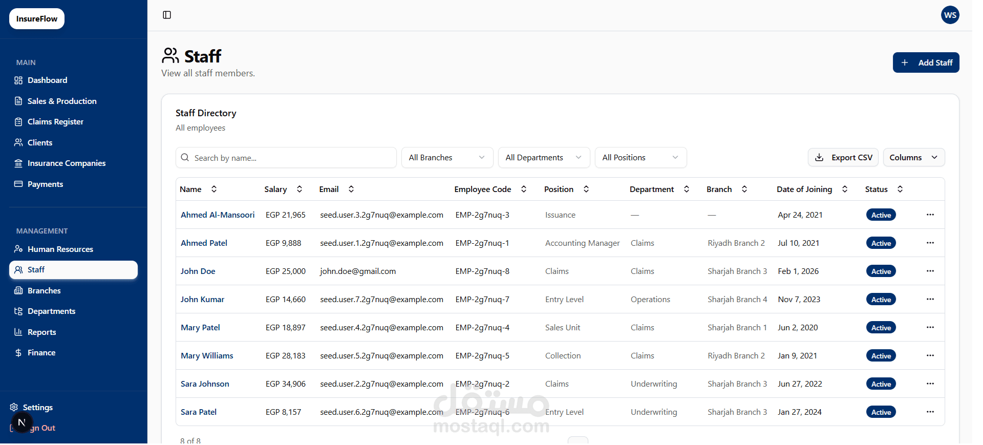Toggle the sidebar collapse icon
The image size is (983, 445).
pos(167,15)
